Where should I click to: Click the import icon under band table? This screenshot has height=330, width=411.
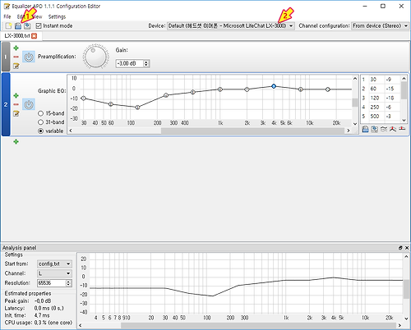coord(374,129)
